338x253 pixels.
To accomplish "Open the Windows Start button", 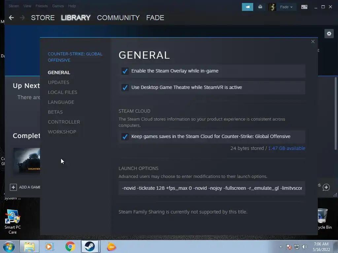I will (9, 246).
